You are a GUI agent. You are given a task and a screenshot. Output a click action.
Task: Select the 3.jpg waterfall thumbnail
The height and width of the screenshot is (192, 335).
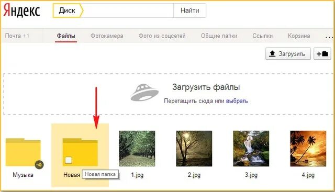pyautogui.click(x=251, y=149)
